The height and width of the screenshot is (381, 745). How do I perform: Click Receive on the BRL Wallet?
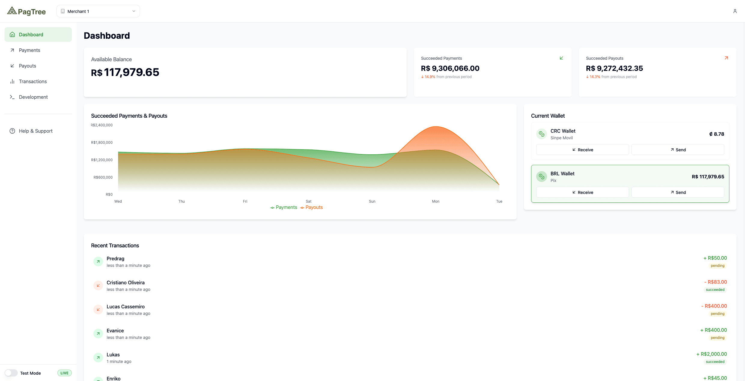pos(582,192)
